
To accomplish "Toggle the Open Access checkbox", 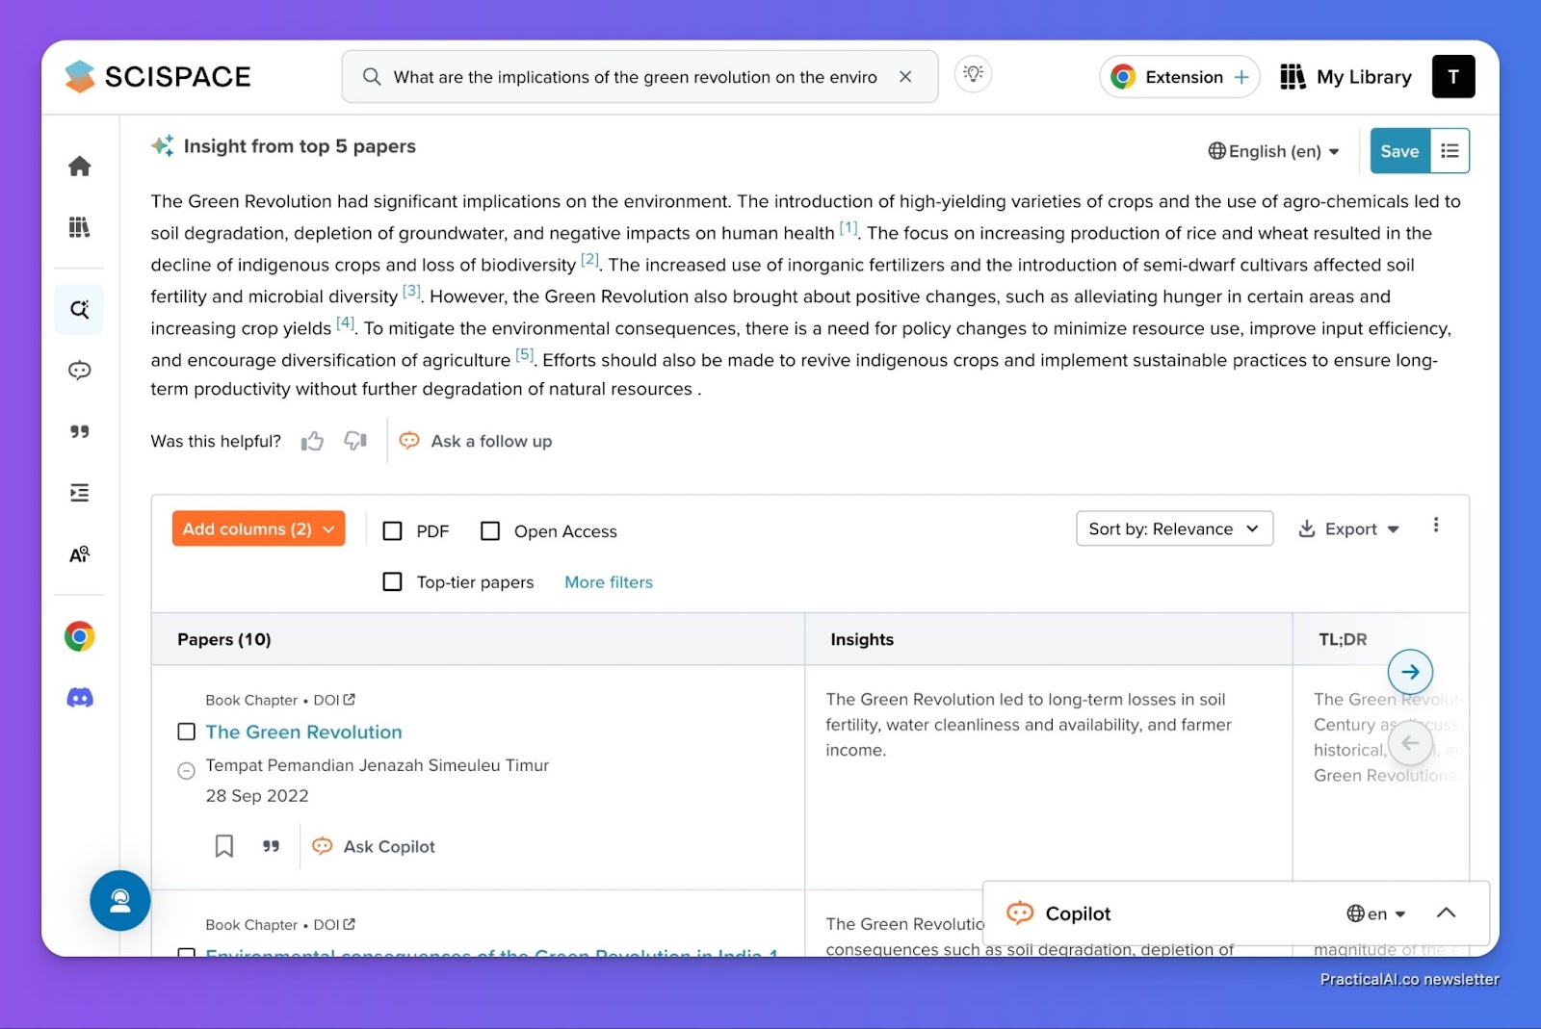I will click(x=490, y=531).
